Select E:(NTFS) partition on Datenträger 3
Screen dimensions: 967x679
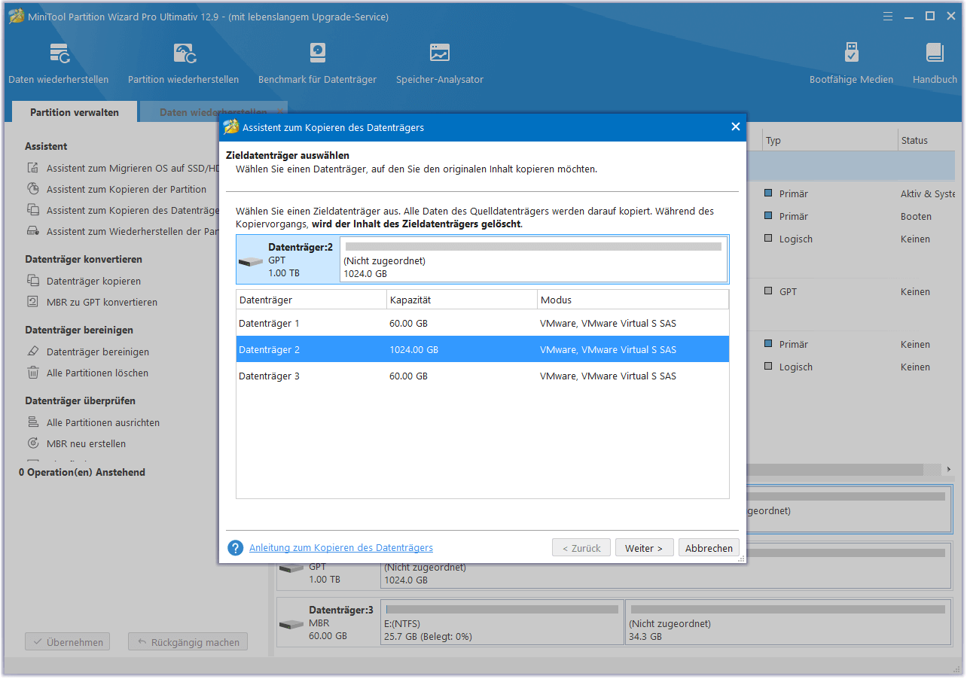pyautogui.click(x=502, y=623)
